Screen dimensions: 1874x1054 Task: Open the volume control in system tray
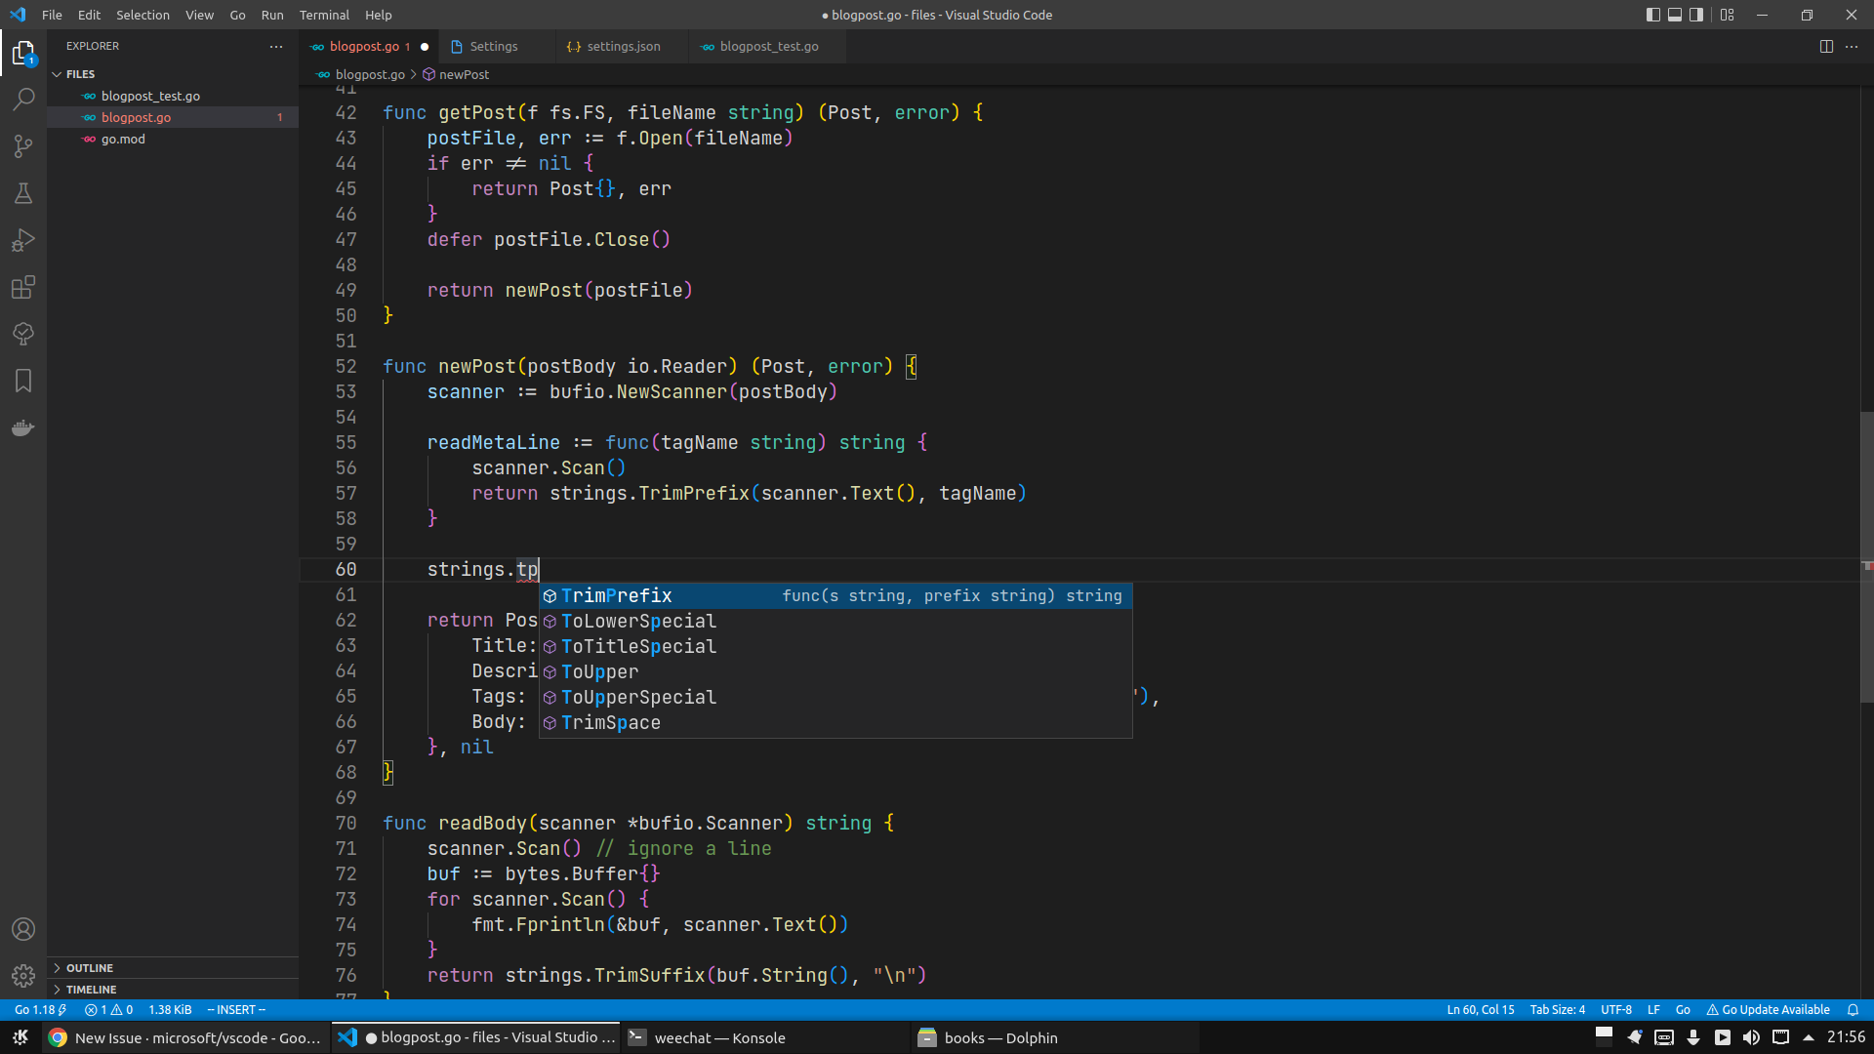click(1751, 1037)
